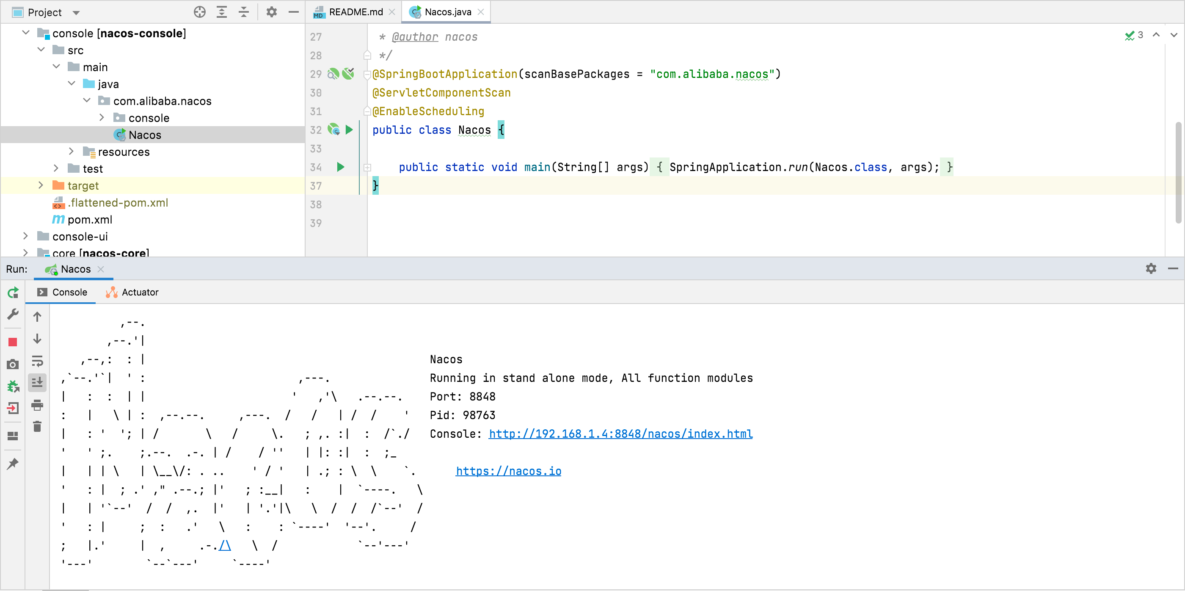Image resolution: width=1185 pixels, height=591 pixels.
Task: Switch to the Actuator tab
Action: coord(132,292)
